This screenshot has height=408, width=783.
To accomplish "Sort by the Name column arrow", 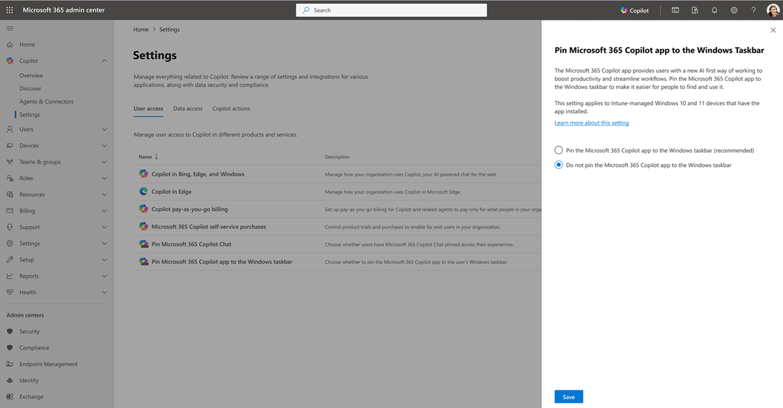I will point(157,157).
